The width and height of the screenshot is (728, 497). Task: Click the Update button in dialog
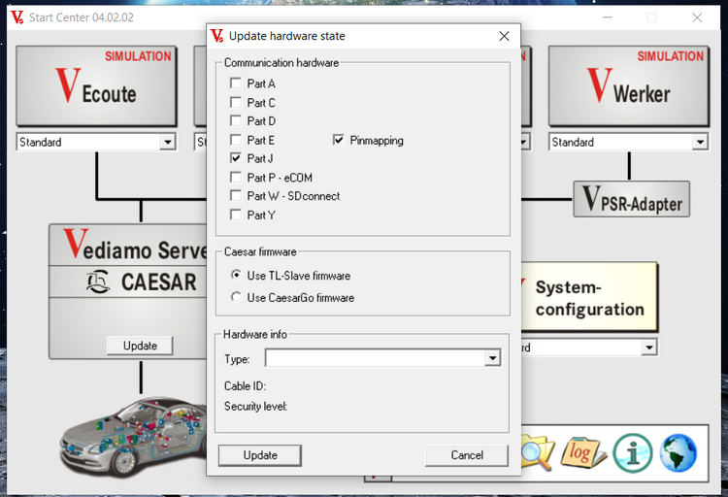click(260, 455)
